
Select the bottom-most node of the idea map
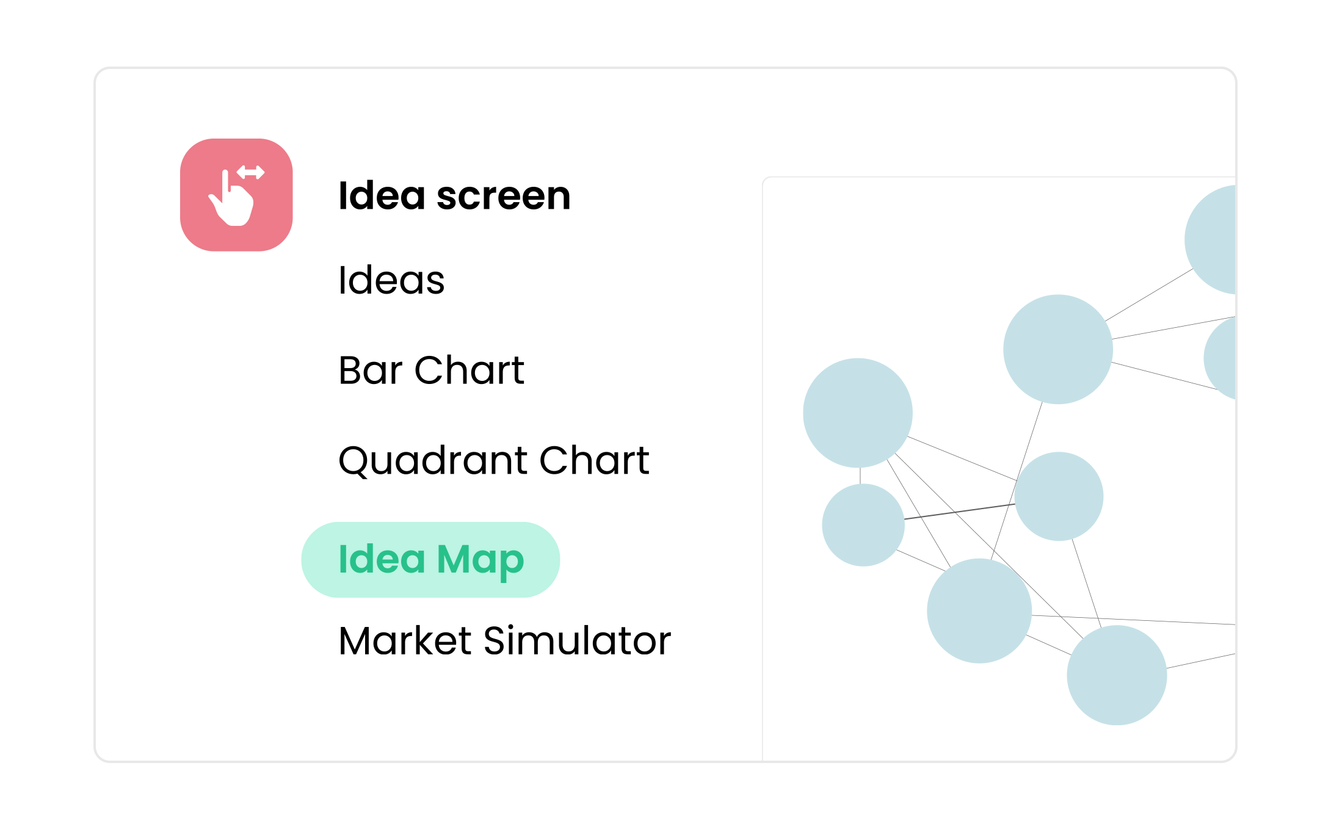[x=1116, y=675]
